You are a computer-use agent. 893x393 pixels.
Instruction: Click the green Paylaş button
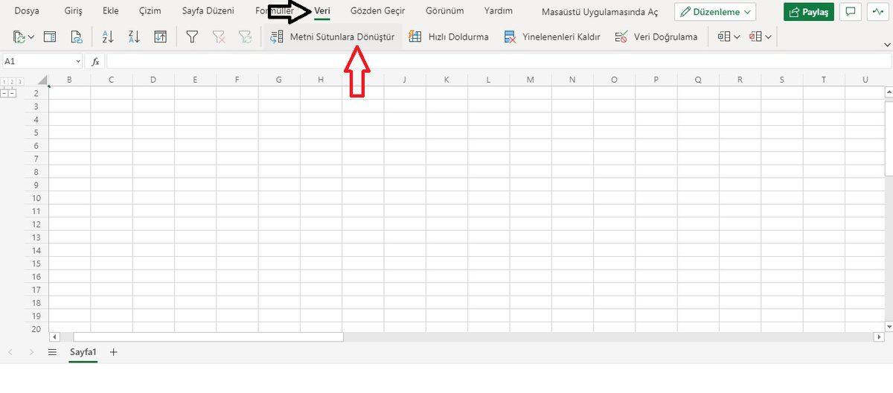[808, 12]
